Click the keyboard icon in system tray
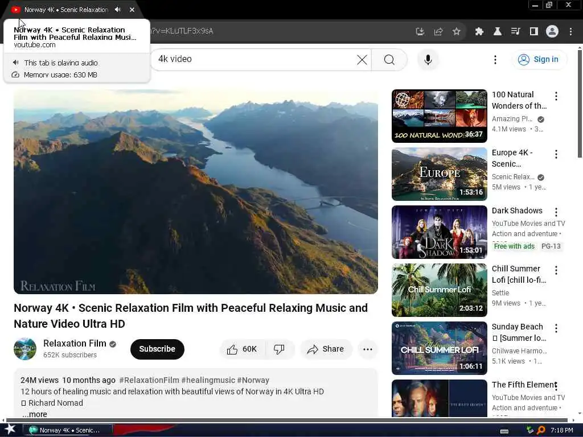 [504, 431]
